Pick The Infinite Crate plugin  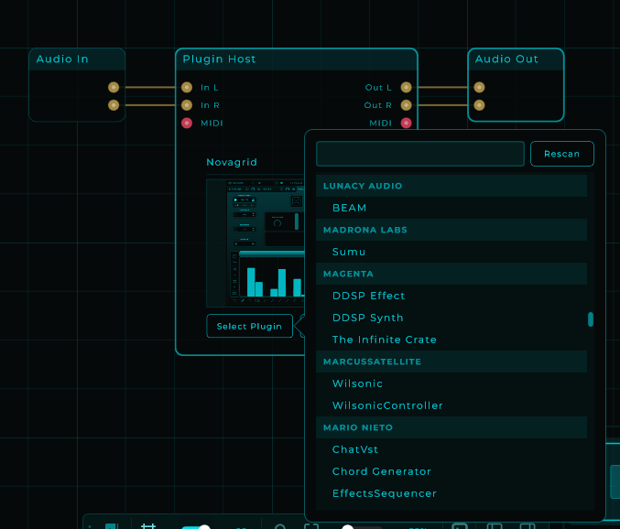click(x=451, y=340)
